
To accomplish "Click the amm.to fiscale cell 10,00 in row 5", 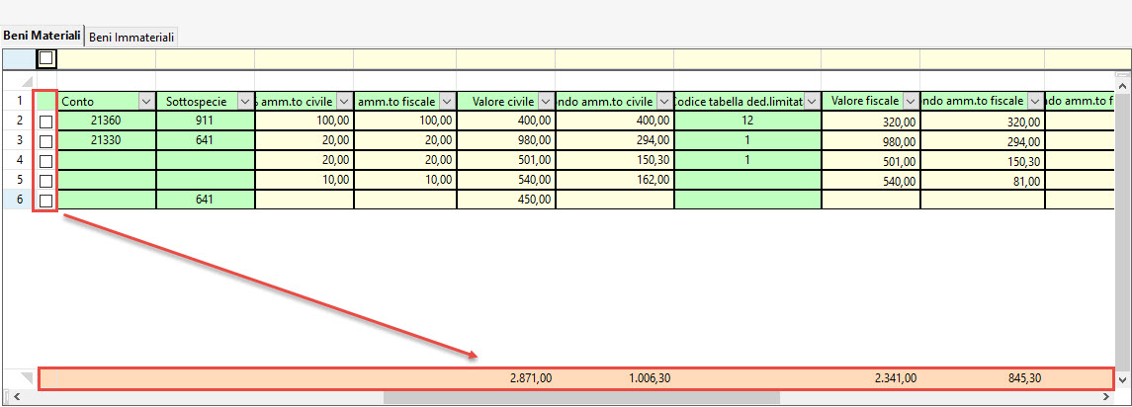I will coord(405,181).
